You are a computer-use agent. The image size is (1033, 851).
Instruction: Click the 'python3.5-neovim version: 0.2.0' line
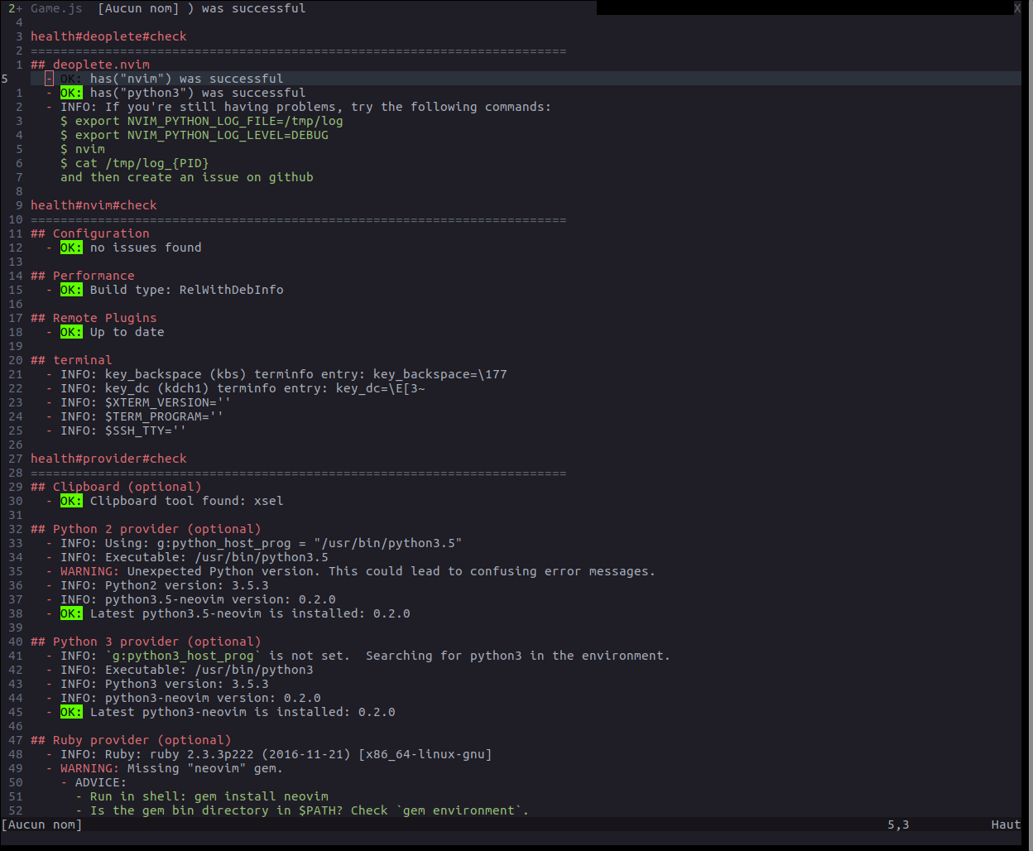pos(190,599)
